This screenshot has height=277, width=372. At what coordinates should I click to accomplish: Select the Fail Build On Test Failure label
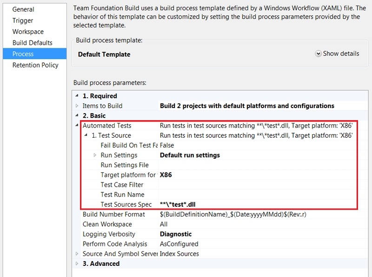click(129, 145)
